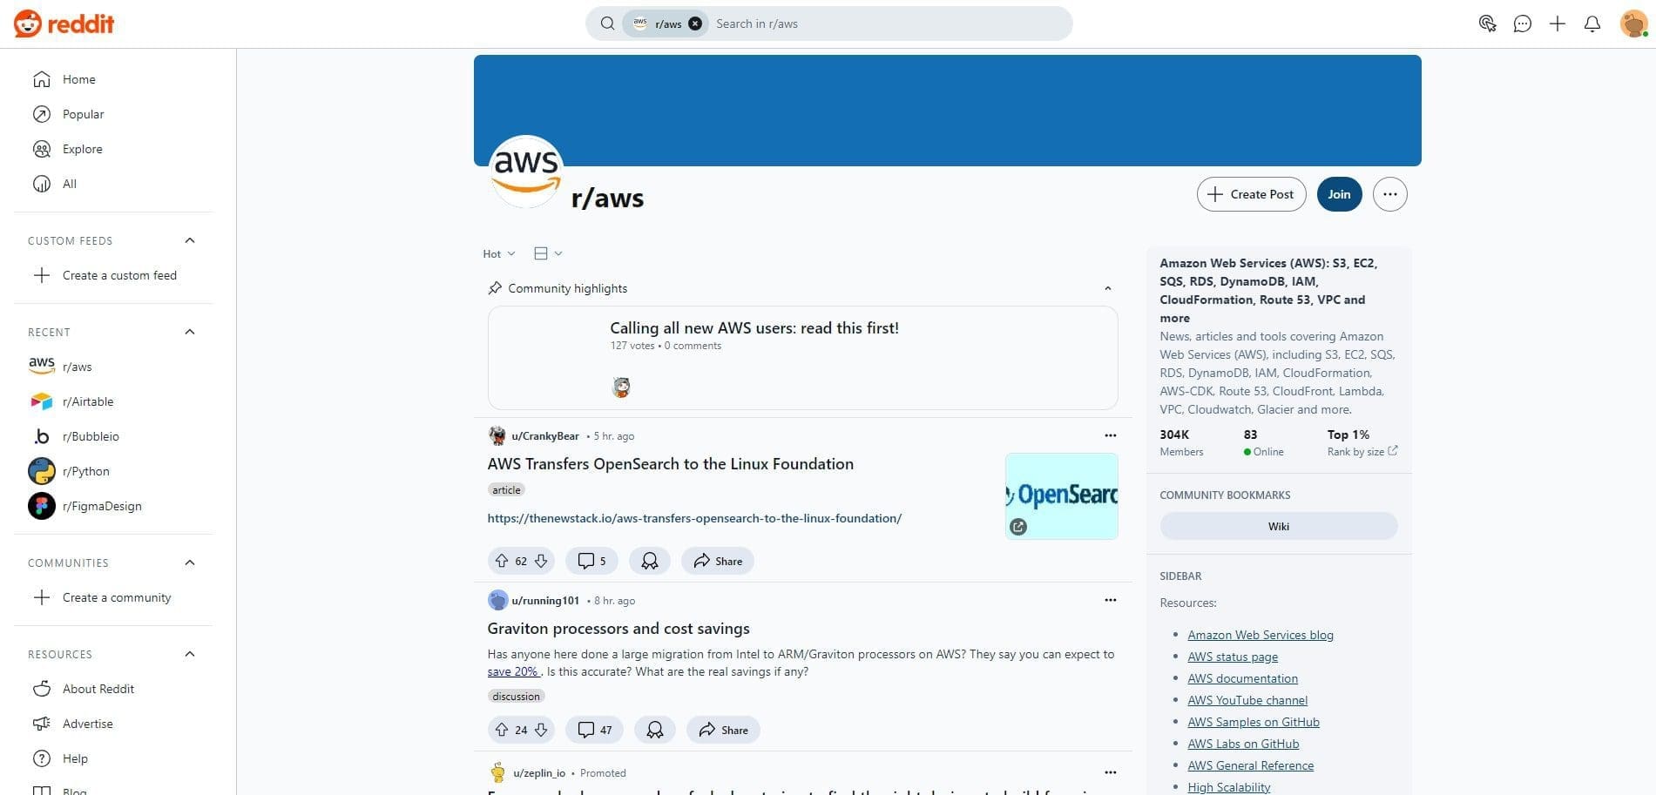The width and height of the screenshot is (1656, 795).
Task: Click the Create Post button
Action: (1251, 194)
